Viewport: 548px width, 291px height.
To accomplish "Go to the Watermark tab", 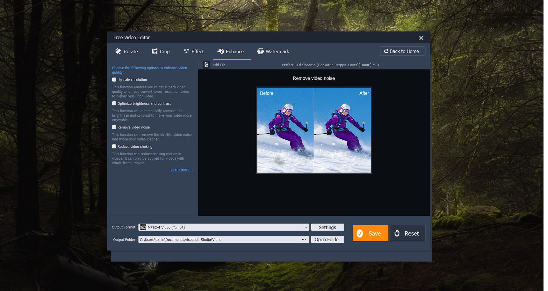I will (273, 51).
